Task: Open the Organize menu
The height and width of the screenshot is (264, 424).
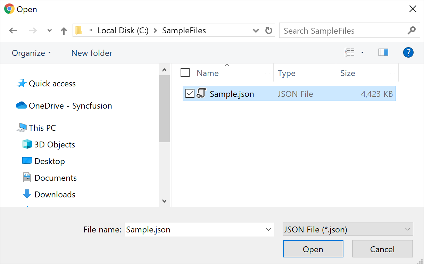Action: [31, 53]
